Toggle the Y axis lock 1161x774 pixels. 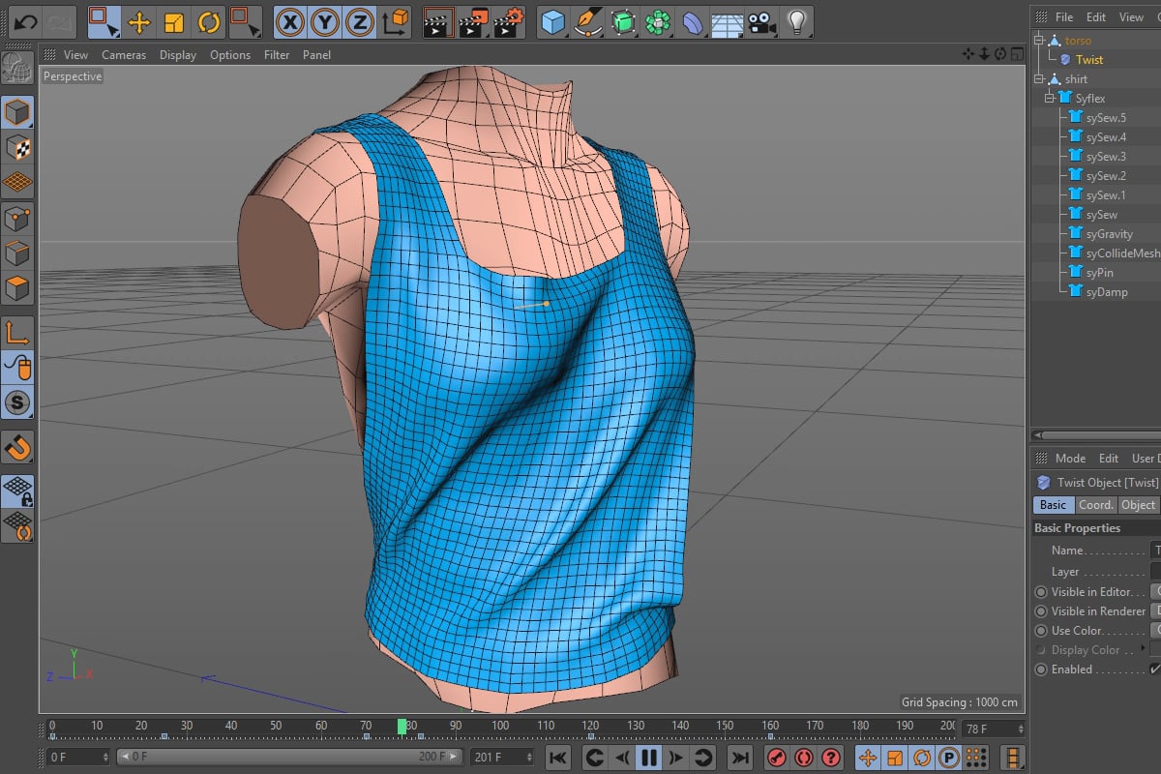pos(325,21)
